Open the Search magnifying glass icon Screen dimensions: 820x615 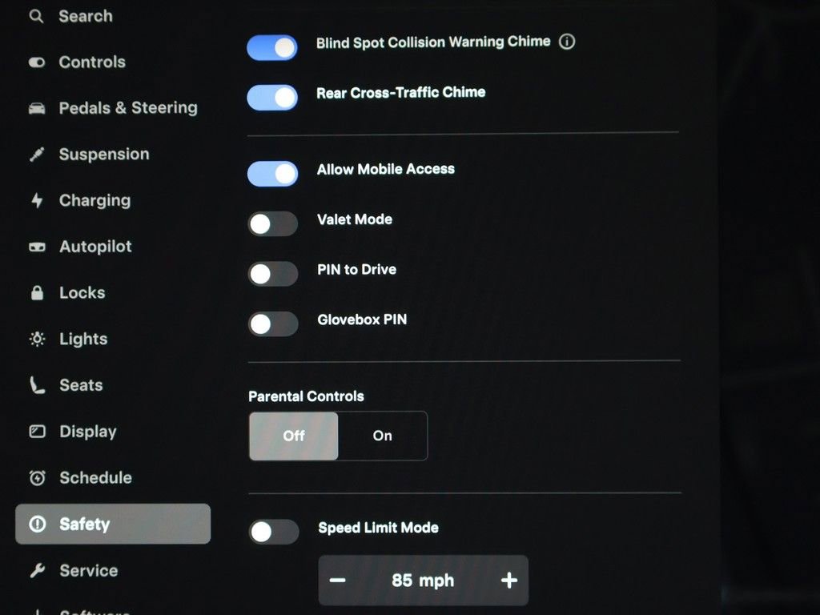[36, 16]
